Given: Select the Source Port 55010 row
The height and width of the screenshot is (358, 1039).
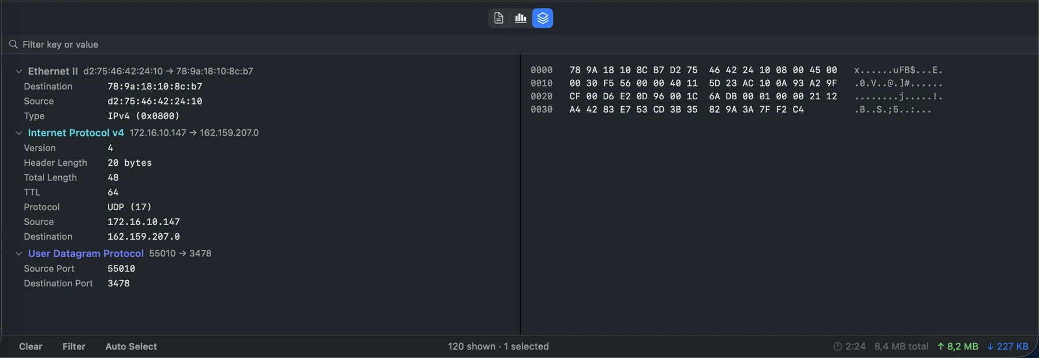Looking at the screenshot, I should (260, 268).
